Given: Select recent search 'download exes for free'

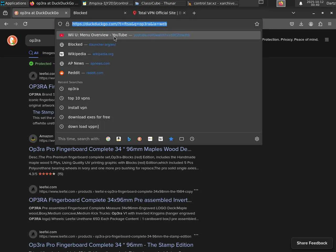Looking at the screenshot, I should (159, 117).
